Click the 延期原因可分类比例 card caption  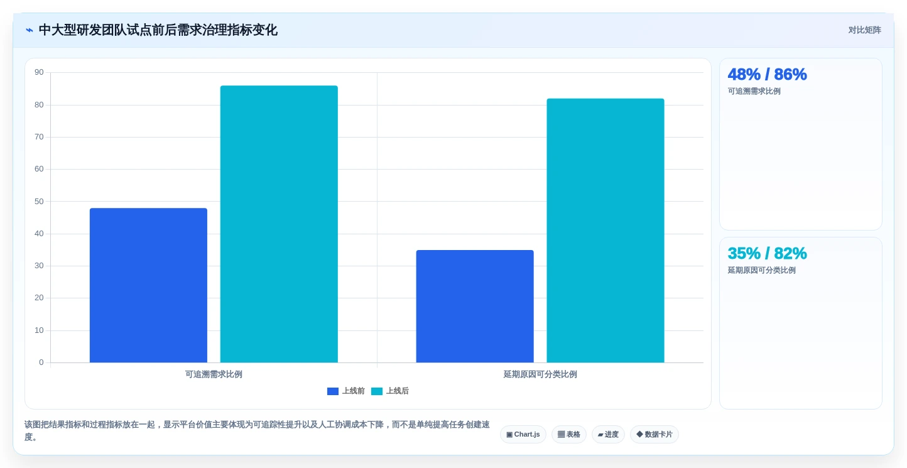coord(761,270)
